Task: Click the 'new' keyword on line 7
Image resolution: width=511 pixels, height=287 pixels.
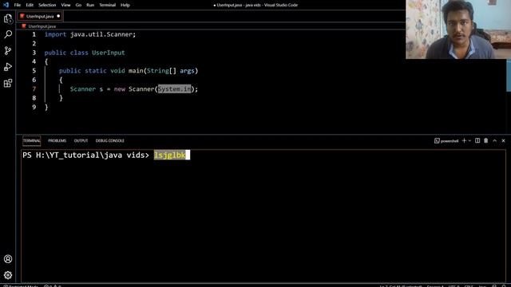Action: click(120, 88)
